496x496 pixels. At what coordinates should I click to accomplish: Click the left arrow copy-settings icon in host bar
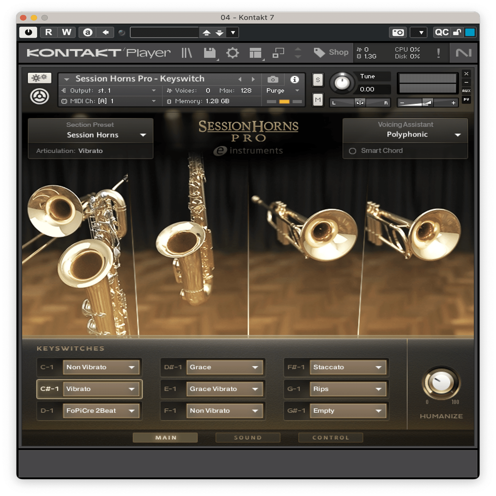coord(106,32)
